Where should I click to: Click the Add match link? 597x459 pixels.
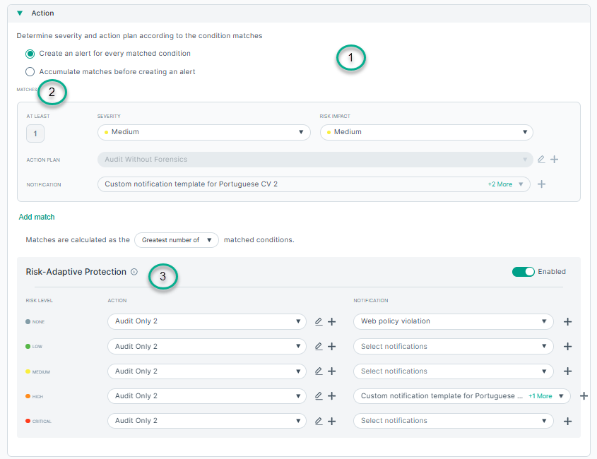pyautogui.click(x=37, y=217)
